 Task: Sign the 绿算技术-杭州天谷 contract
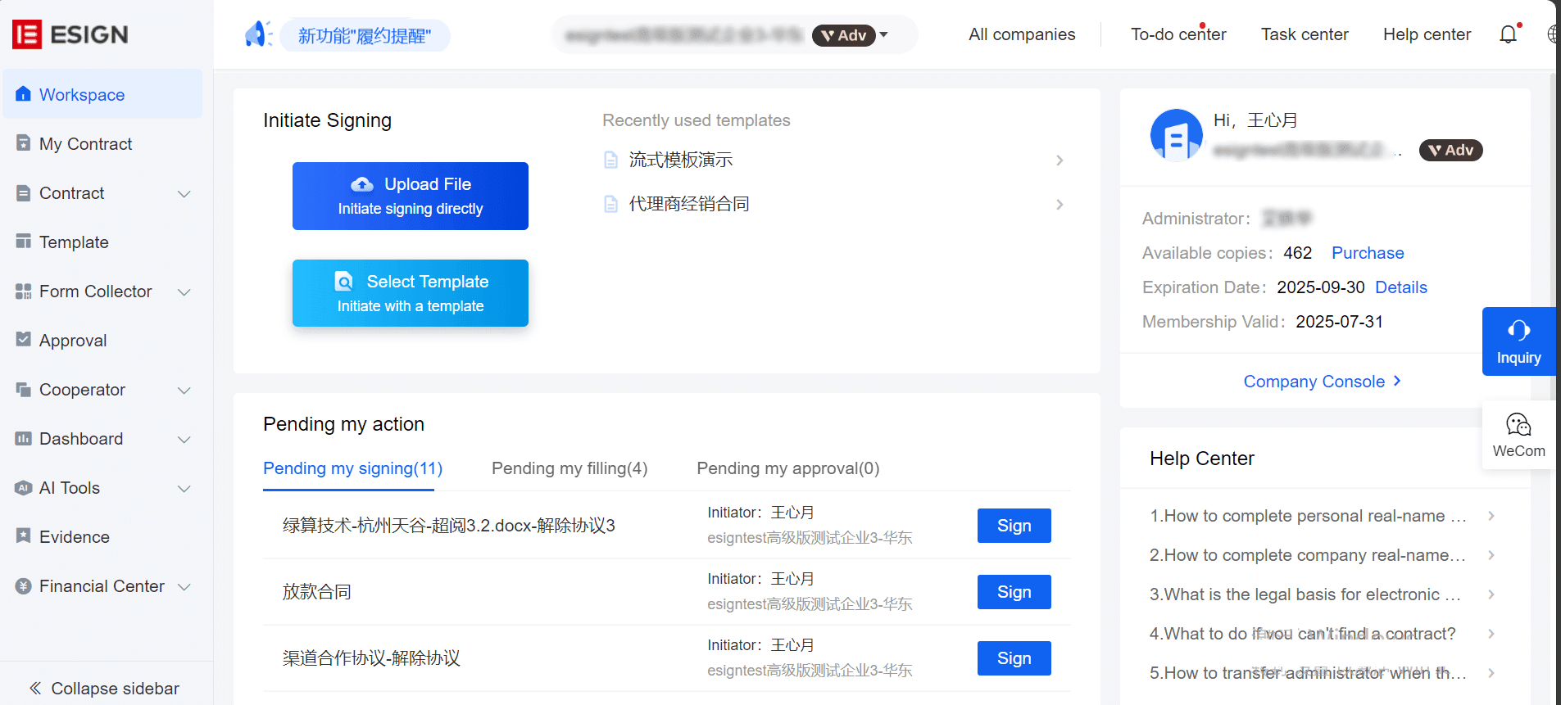click(x=1014, y=526)
